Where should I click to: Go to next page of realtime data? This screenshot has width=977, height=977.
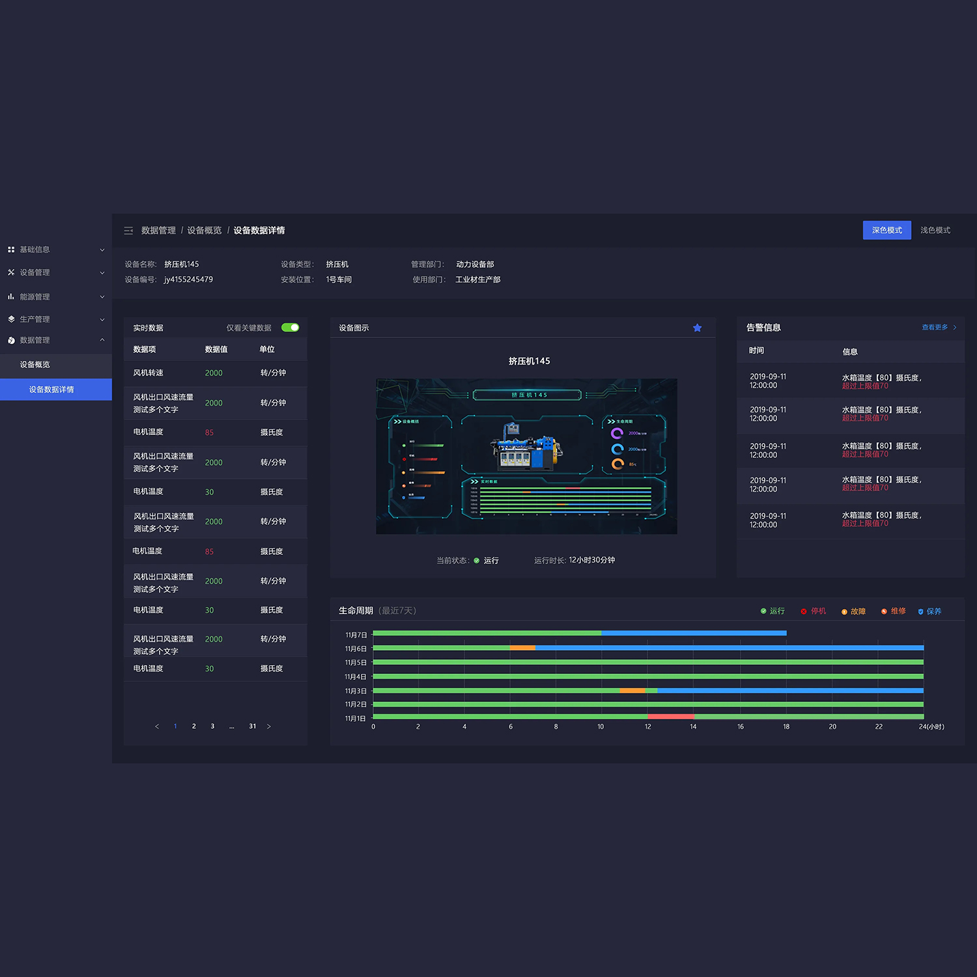[x=269, y=726]
